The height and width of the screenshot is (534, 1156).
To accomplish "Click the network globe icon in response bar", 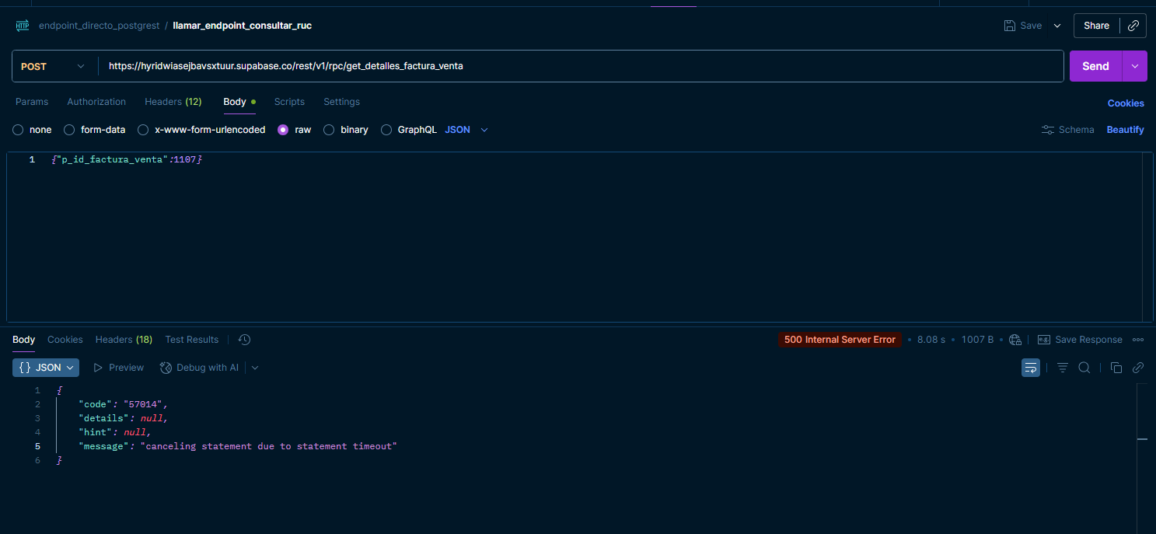I will [x=1015, y=340].
